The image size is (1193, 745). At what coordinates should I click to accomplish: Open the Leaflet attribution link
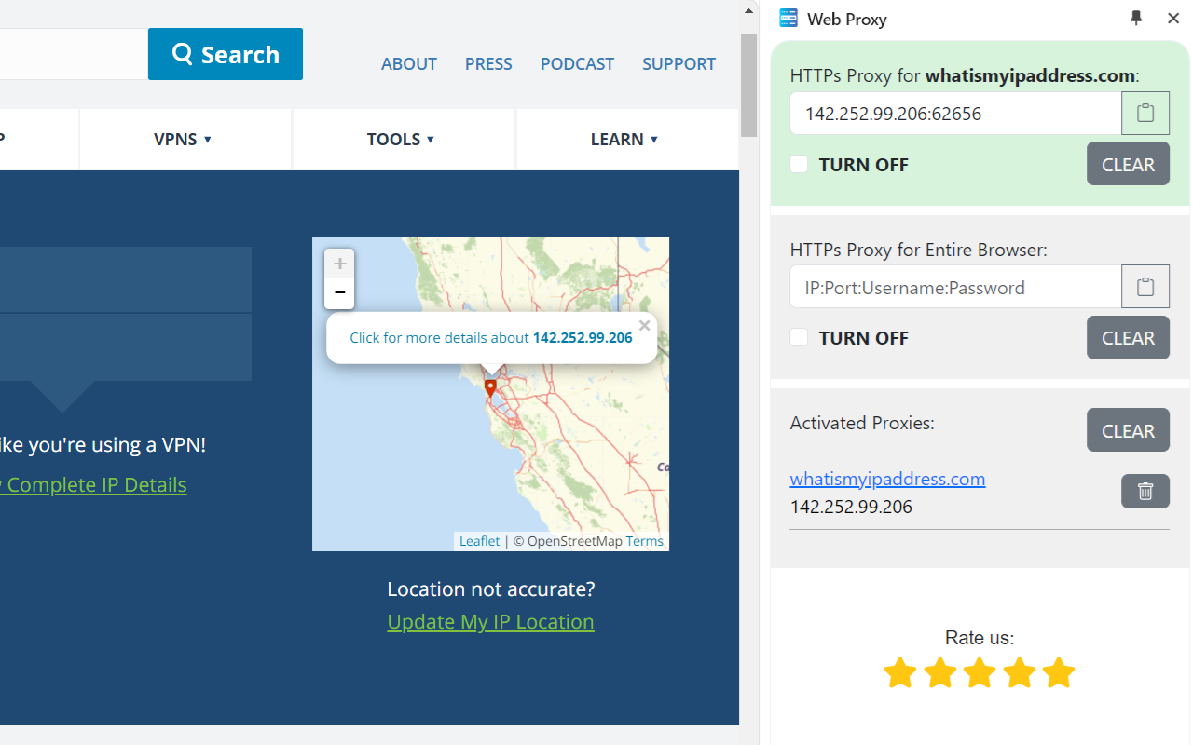click(x=479, y=541)
